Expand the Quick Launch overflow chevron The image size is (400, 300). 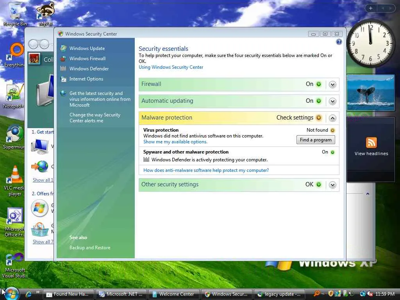(38, 292)
